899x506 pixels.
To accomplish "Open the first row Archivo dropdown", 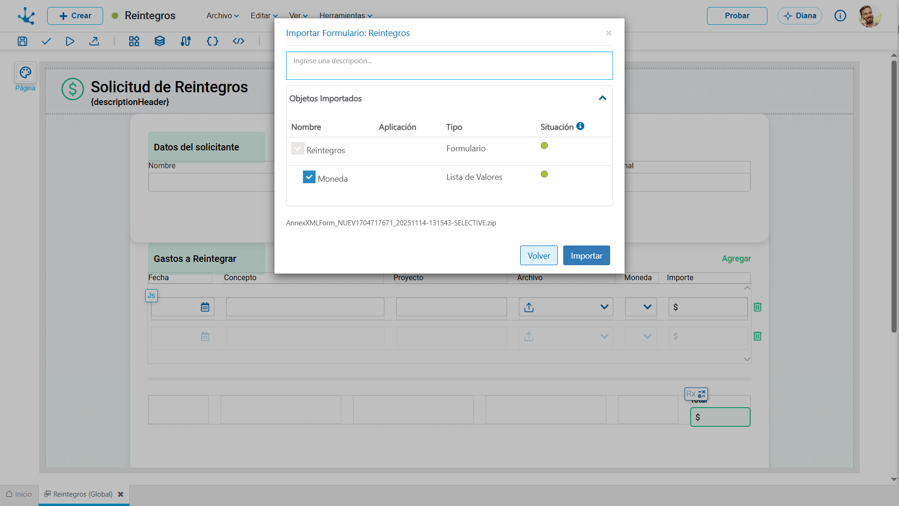I will click(604, 307).
